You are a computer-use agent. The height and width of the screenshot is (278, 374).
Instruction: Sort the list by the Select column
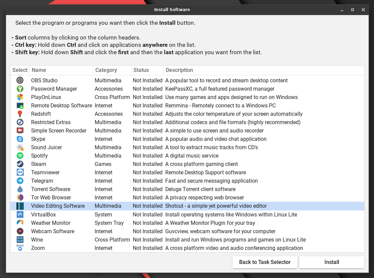coord(20,70)
